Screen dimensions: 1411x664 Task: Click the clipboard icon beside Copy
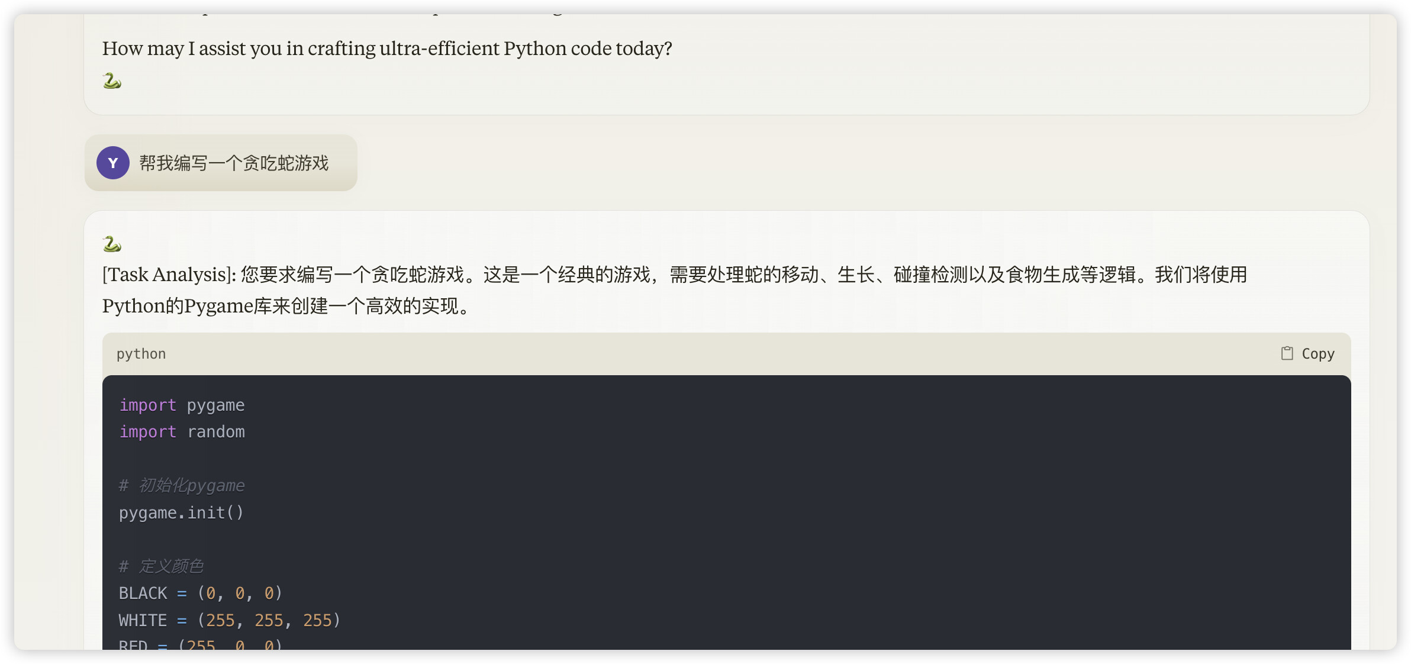tap(1287, 353)
